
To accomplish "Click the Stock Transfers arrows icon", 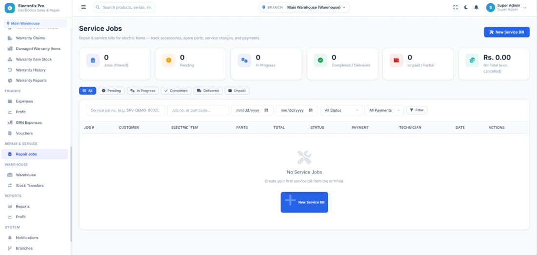I will pyautogui.click(x=10, y=185).
